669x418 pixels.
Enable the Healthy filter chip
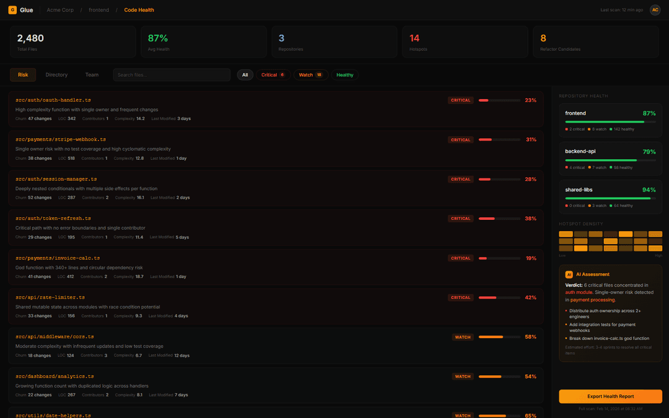344,75
